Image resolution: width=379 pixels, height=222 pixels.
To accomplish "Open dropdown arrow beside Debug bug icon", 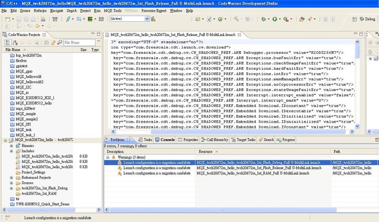I will tap(269, 19).
